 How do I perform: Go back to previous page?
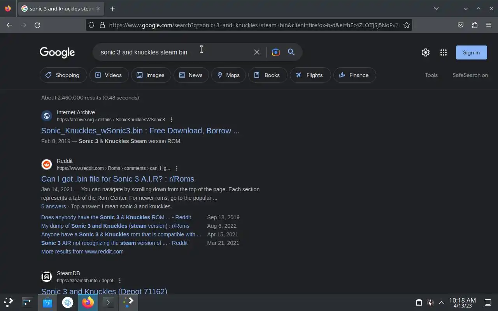coord(9,25)
